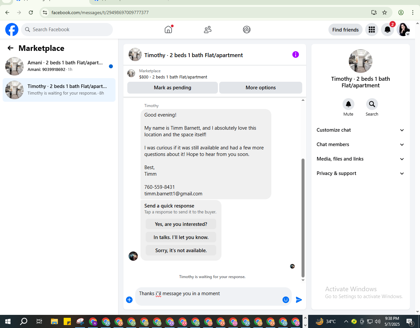Image resolution: width=420 pixels, height=328 pixels.
Task: Click the browser address bar URL
Action: click(100, 12)
